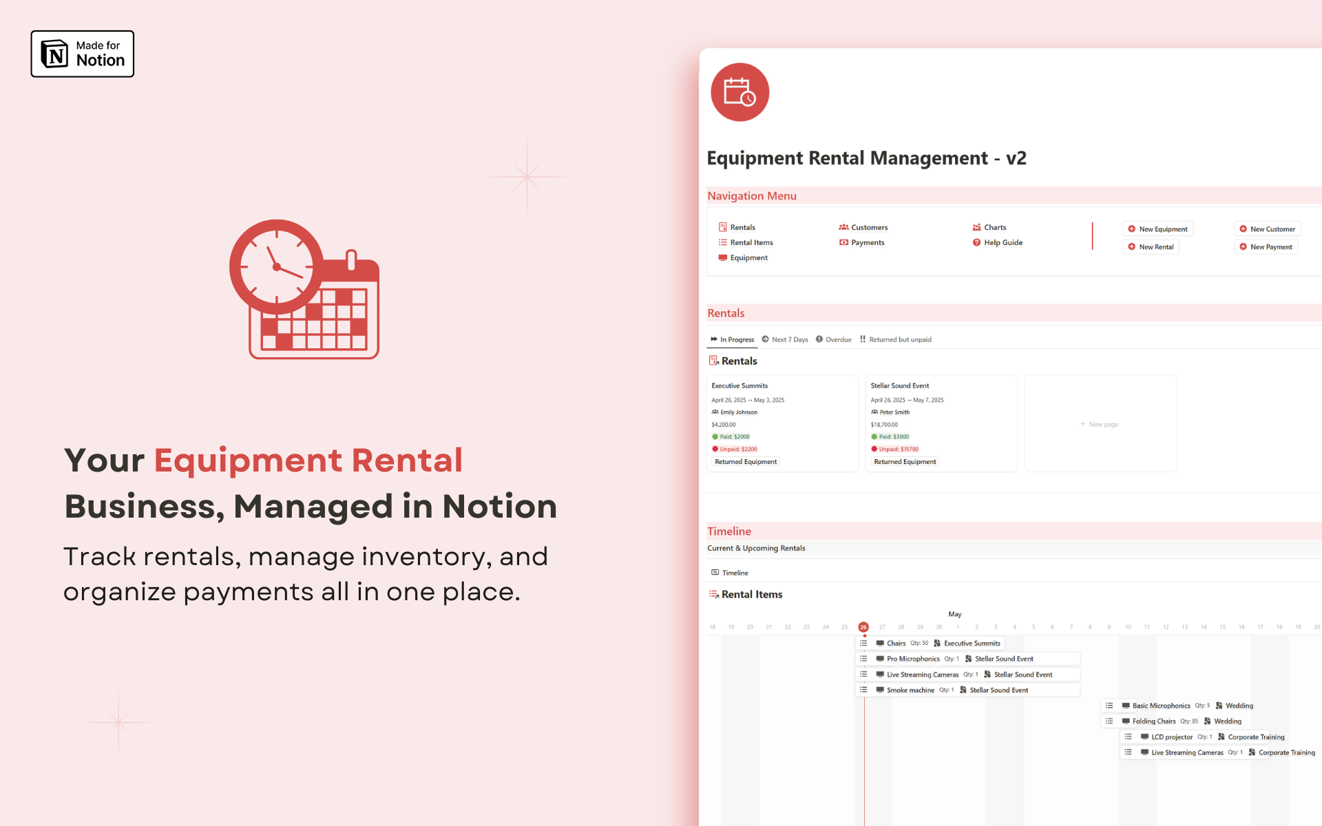Open the Rental Items navigation link
Screen dimensions: 1322x826
(751, 242)
